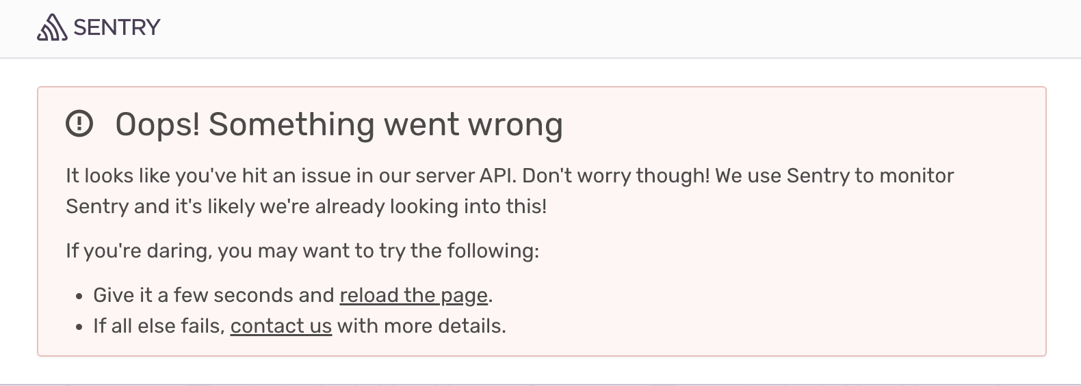Click the exclamation circle warning icon

click(x=79, y=124)
